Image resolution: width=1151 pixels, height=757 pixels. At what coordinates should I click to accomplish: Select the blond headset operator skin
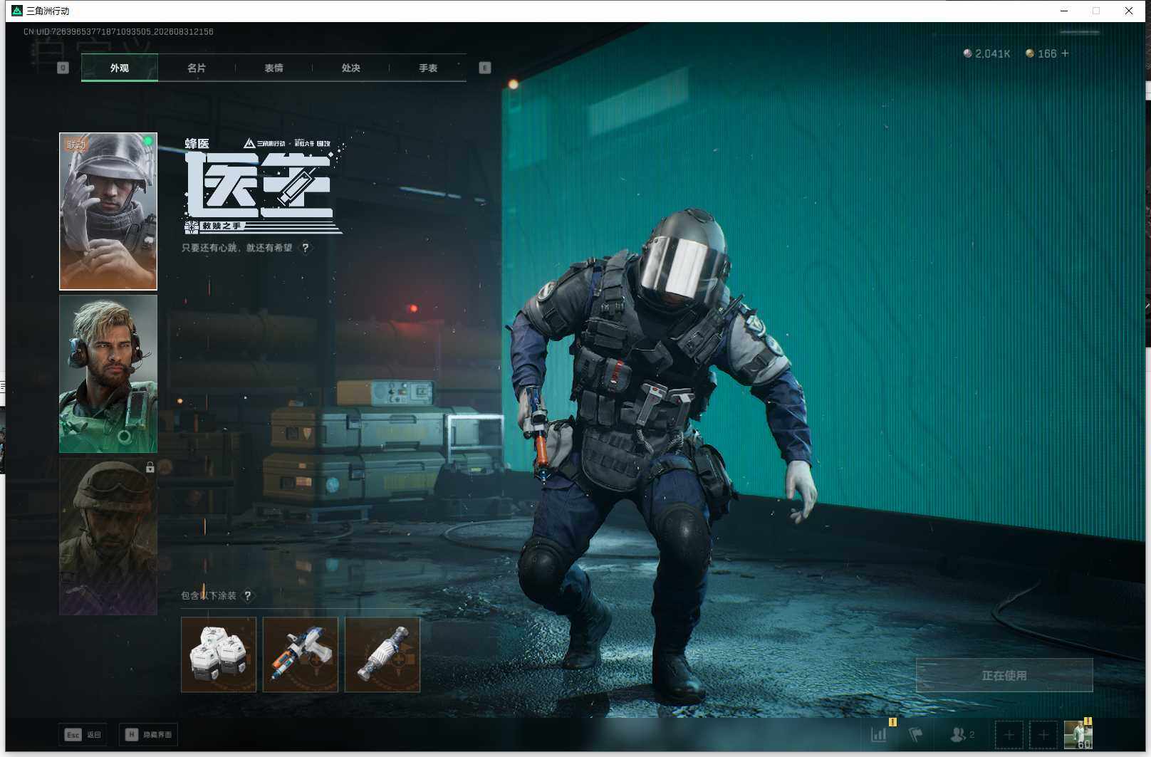click(x=108, y=374)
